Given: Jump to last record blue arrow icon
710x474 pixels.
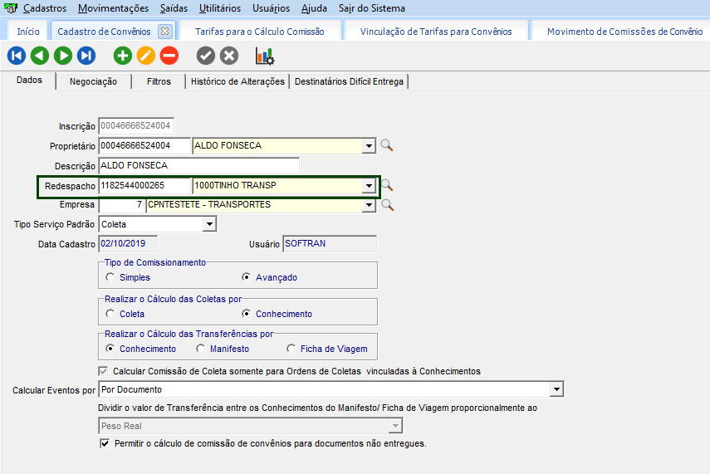Looking at the screenshot, I should (x=86, y=56).
